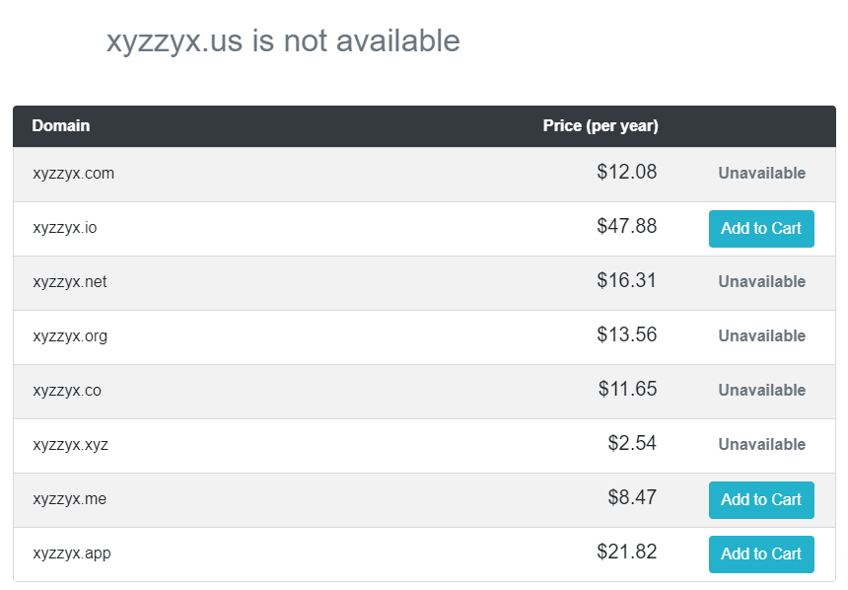Click the $2.54 price for xyzzyx.xyz
848x590 pixels.
point(632,444)
